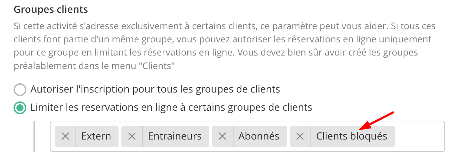The height and width of the screenshot is (168, 460).
Task: Click the red arrow annotation
Action: tap(377, 121)
